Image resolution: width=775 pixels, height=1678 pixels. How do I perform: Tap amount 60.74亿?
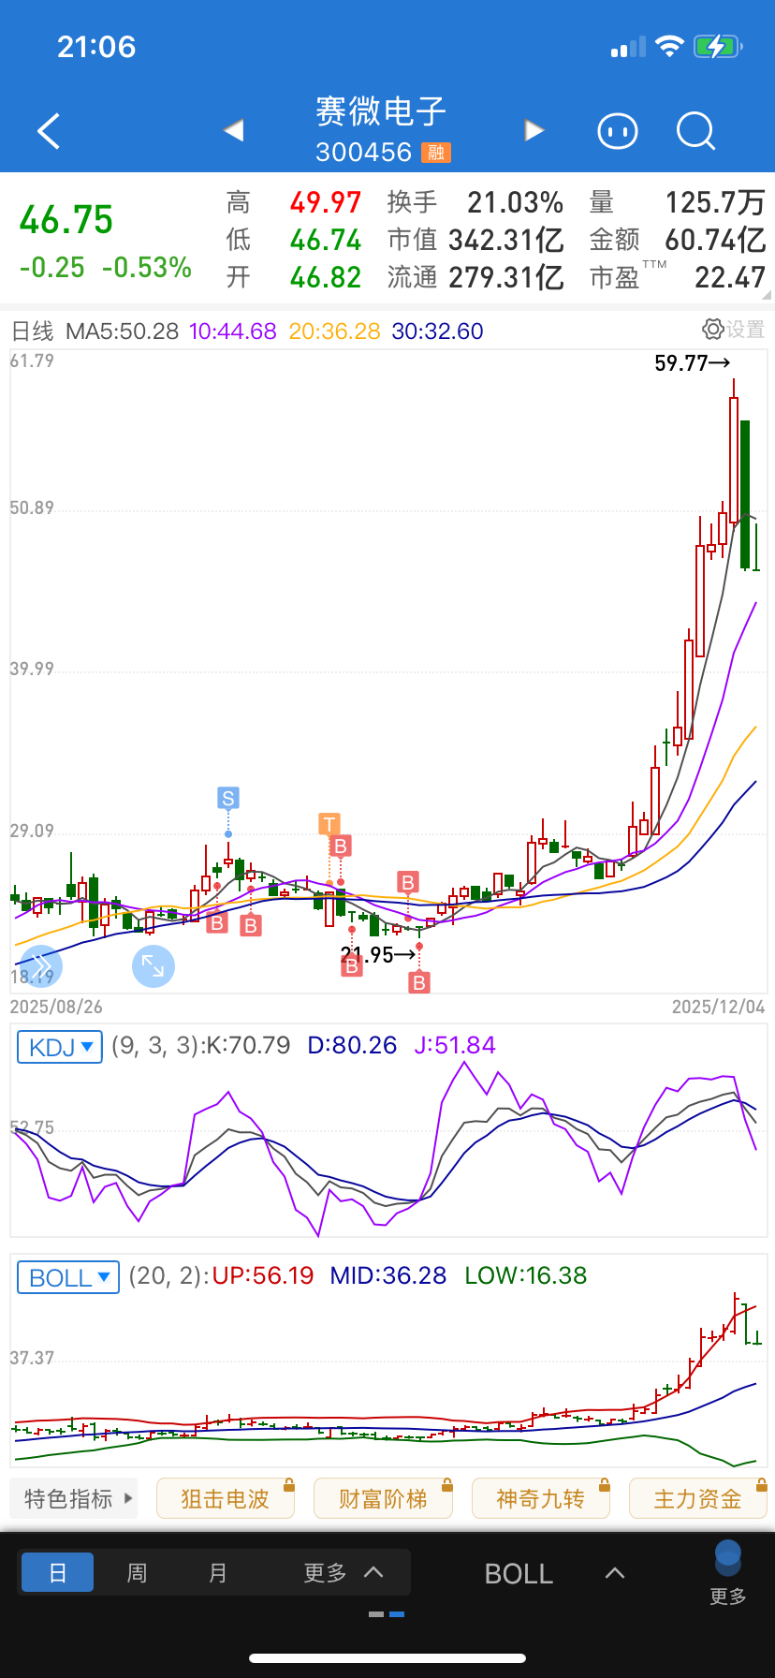tap(715, 240)
